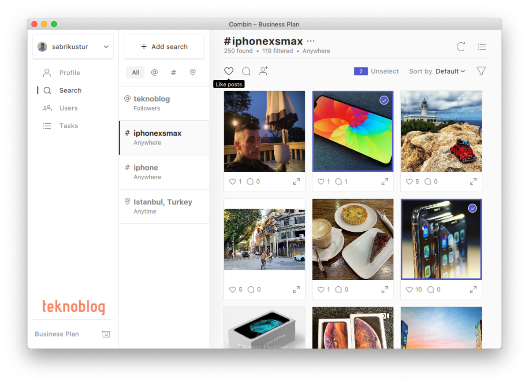Screen dimensions: 529x385
Task: Open the Istanbul, Turkey location search
Action: point(163,206)
